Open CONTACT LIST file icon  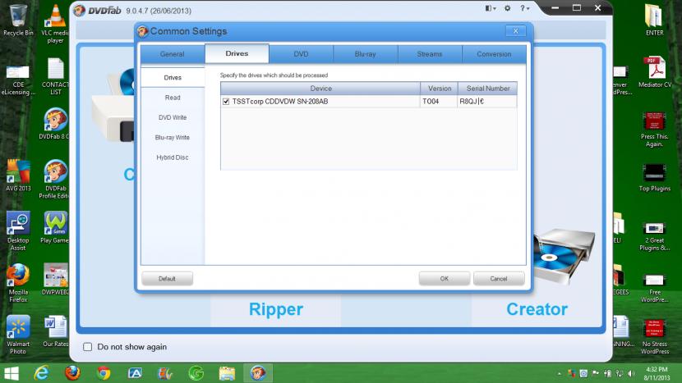(55, 76)
